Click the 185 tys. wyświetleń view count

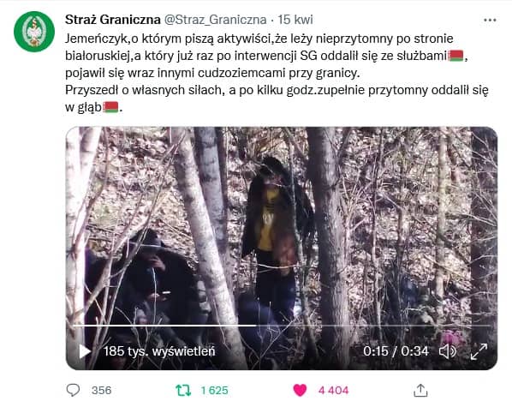[x=159, y=351]
